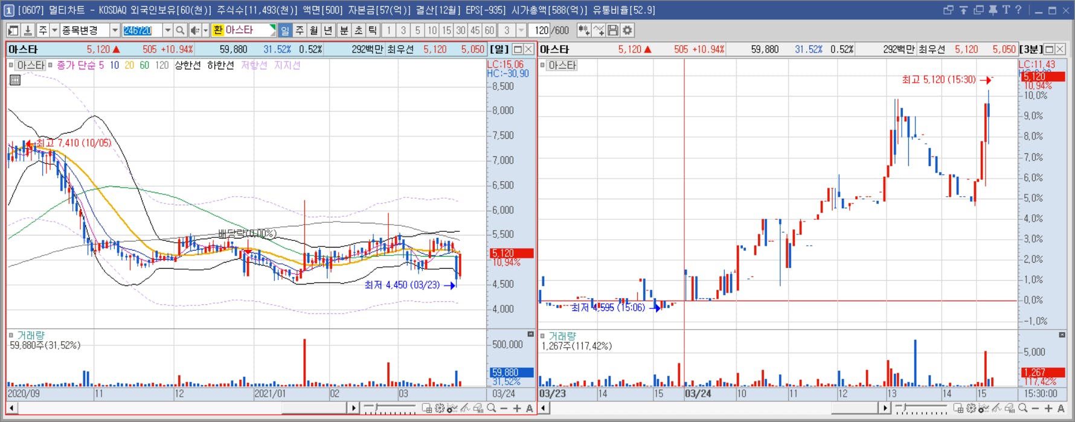Screen dimensions: 1075x422
Task: Zoom in with plus icon on right chart
Action: pos(1048,409)
